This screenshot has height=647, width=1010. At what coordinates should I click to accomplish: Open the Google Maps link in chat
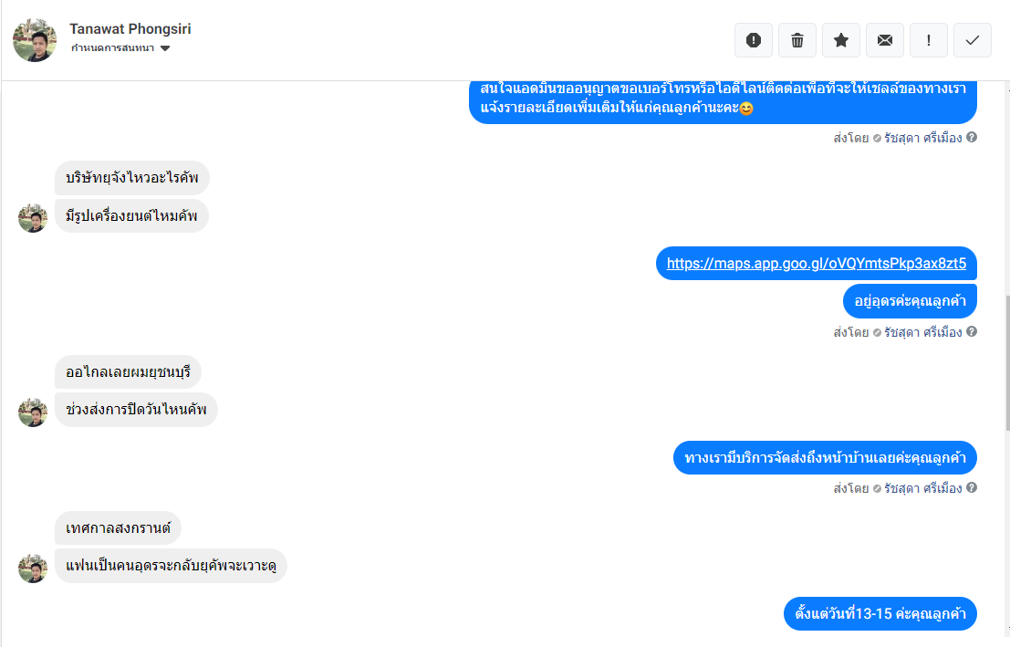pos(816,263)
